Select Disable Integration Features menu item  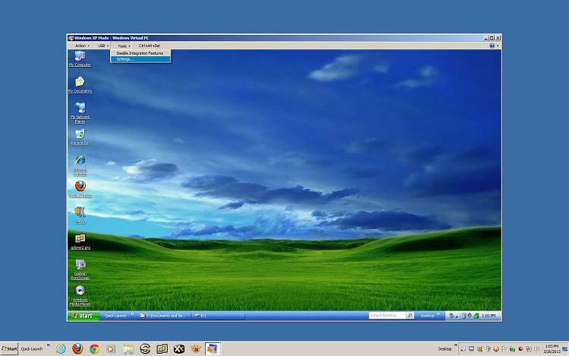[x=140, y=53]
